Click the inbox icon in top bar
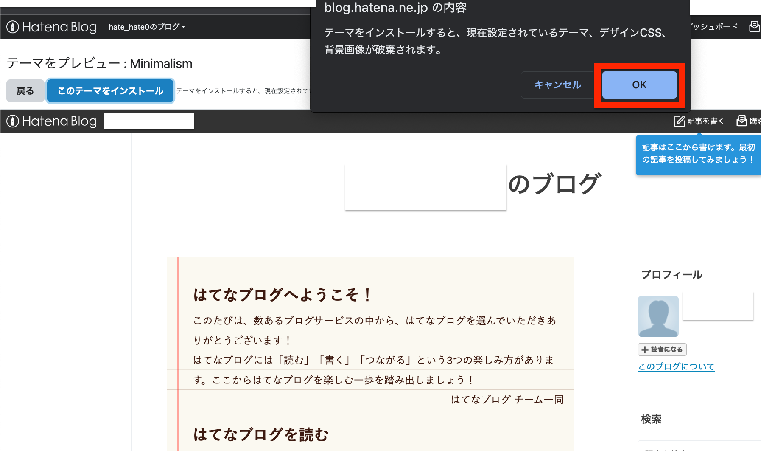Image resolution: width=761 pixels, height=451 pixels. tap(755, 26)
